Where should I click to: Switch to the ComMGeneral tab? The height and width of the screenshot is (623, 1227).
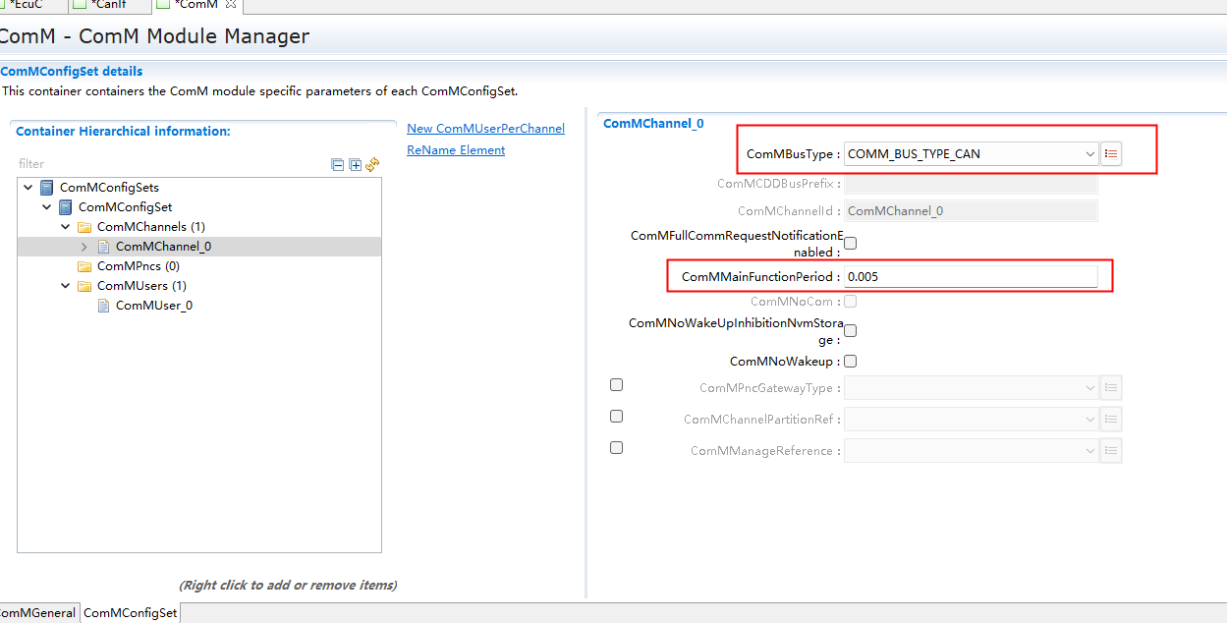37,613
